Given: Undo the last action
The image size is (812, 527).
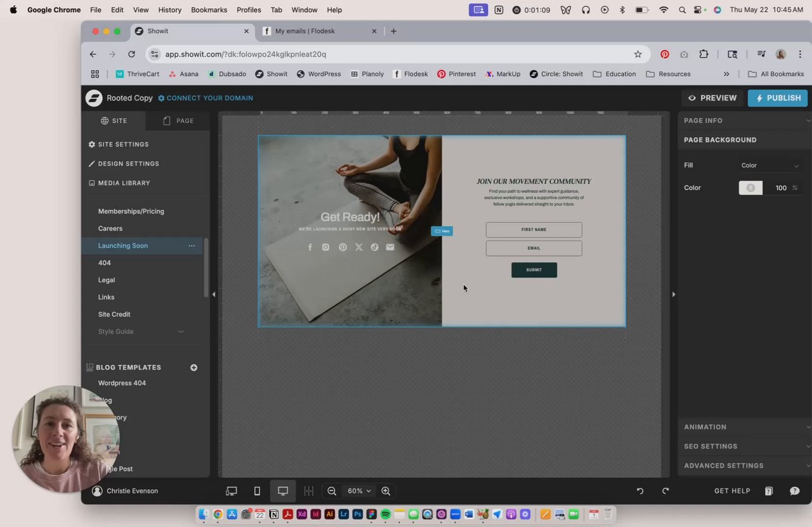Looking at the screenshot, I should (640, 491).
